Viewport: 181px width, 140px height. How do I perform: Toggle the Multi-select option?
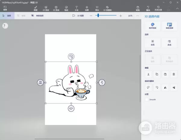pos(169,42)
